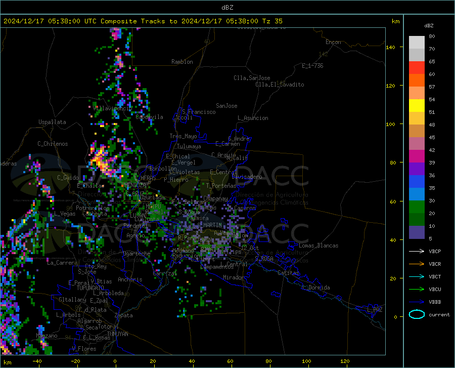Click the Tulumaya label
Screen dimensions: 455x368
(189, 146)
